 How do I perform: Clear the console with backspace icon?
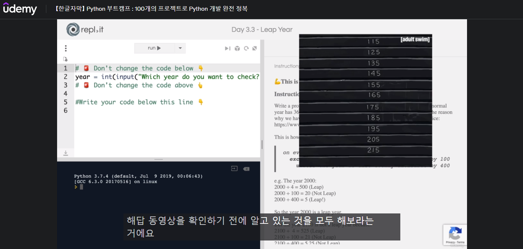(x=246, y=169)
